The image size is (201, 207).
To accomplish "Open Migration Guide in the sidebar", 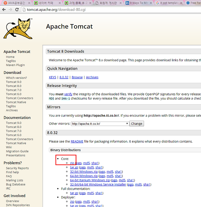I will pos(17,151).
